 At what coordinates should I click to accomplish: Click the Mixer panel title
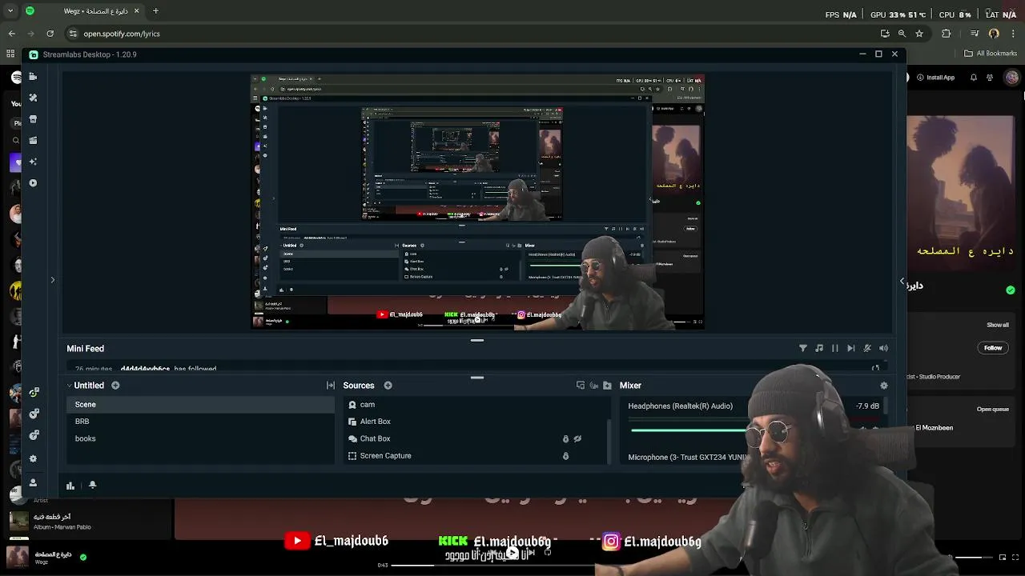click(x=630, y=386)
